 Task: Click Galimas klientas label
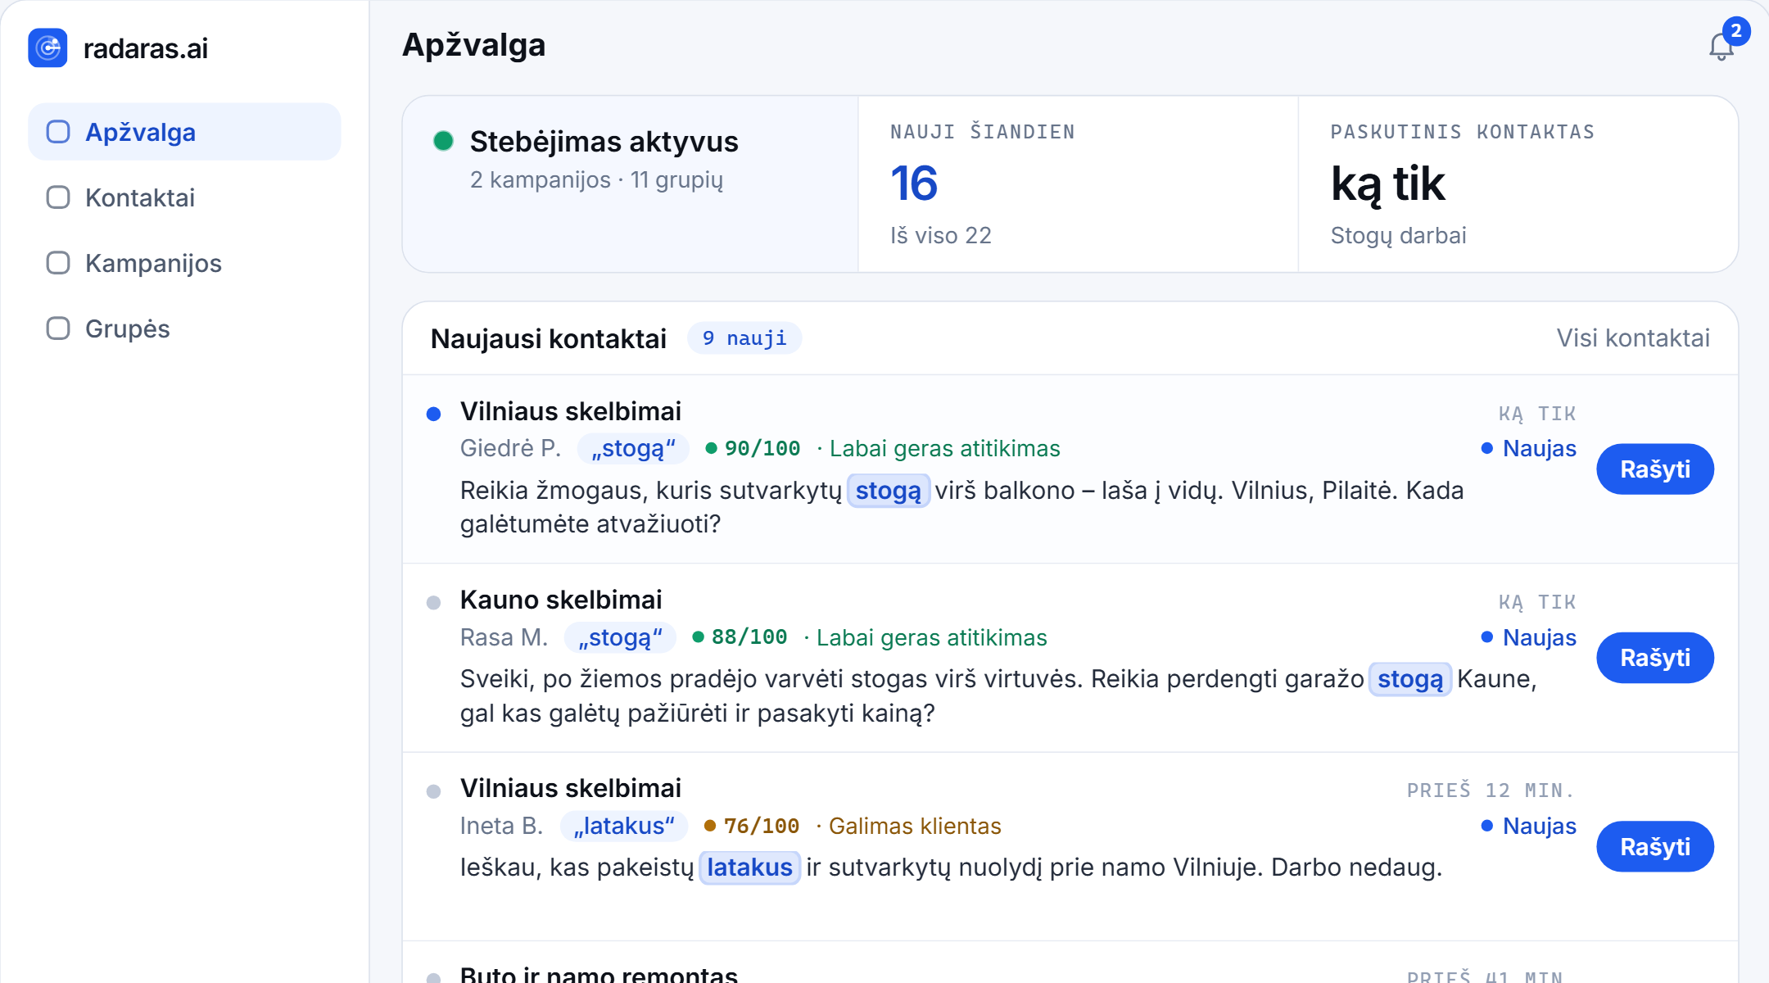tap(915, 826)
